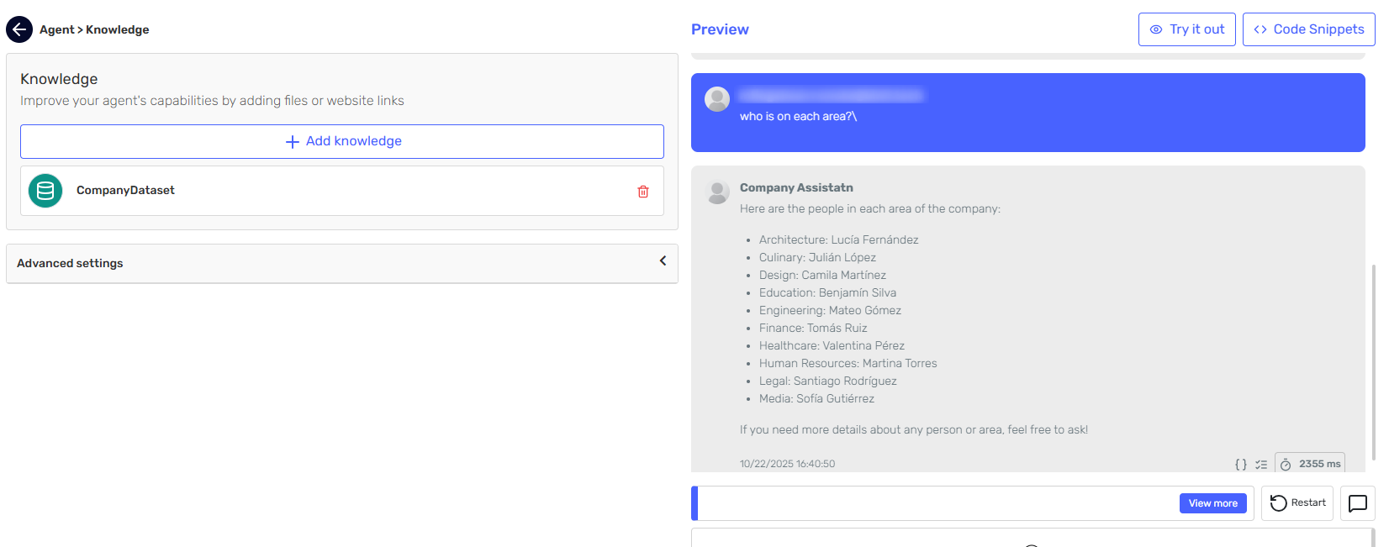1389x547 pixels.
Task: Open the checklist steps icon
Action: coord(1261,464)
